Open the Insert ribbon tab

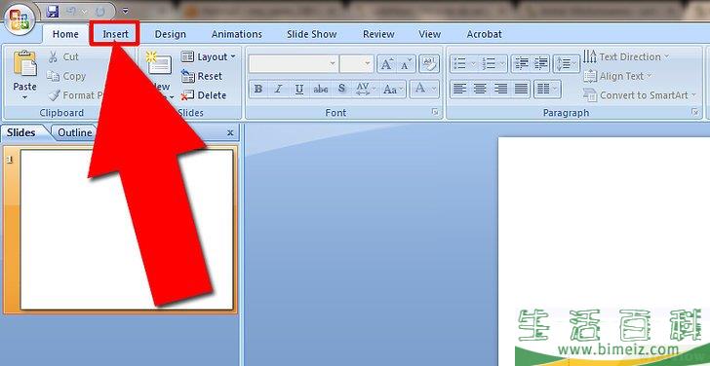(x=115, y=34)
